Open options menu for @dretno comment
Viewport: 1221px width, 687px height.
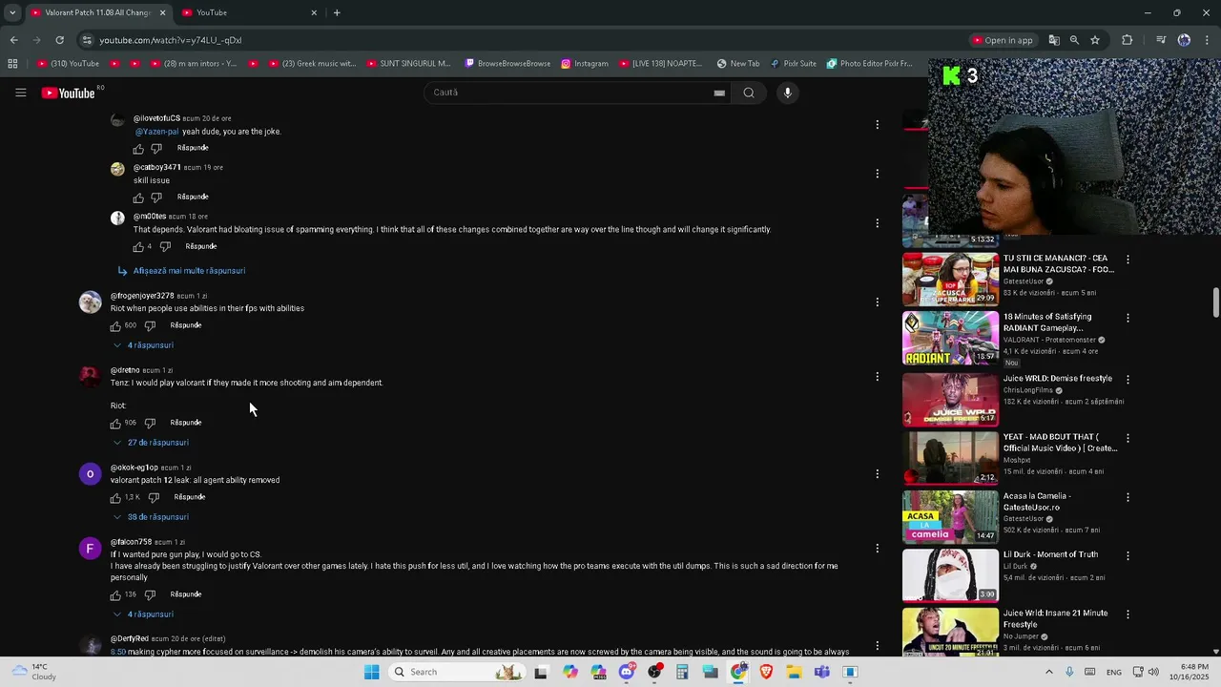tap(877, 377)
